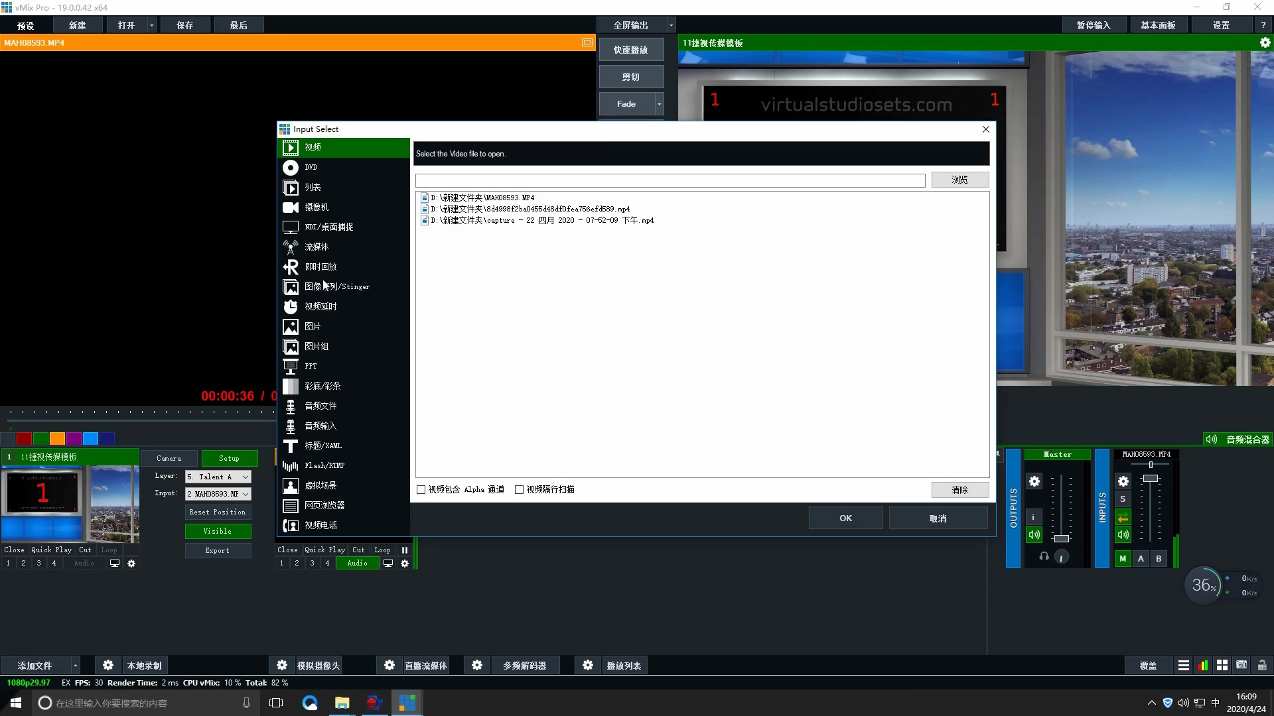This screenshot has height=716, width=1274.
Task: Select 视频延时 icon
Action: (x=291, y=306)
